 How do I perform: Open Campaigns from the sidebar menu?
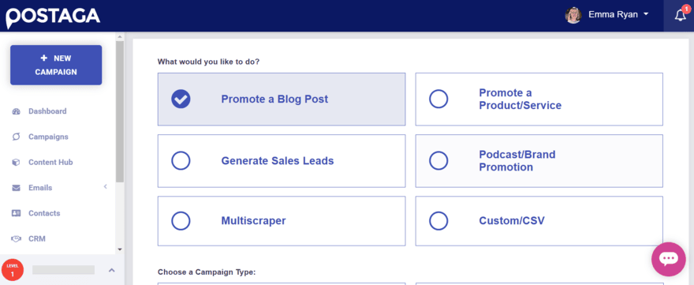click(x=48, y=137)
